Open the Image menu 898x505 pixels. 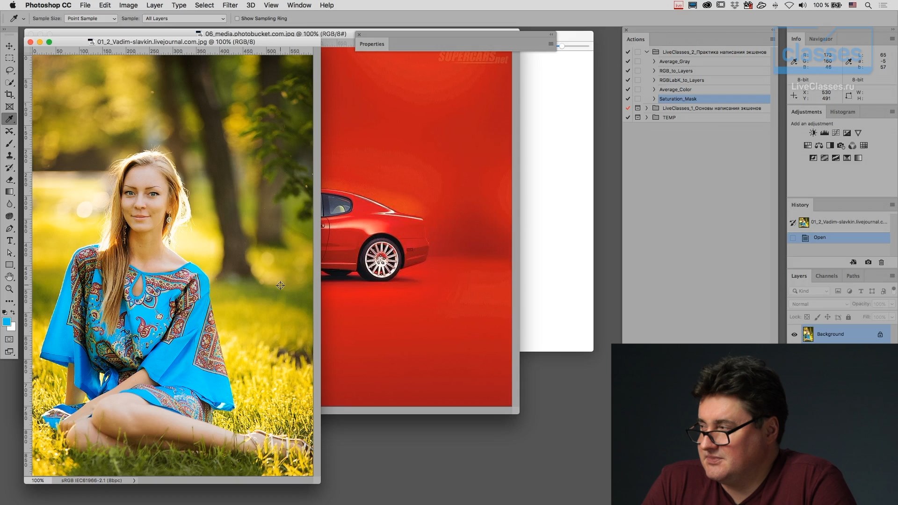coord(128,5)
